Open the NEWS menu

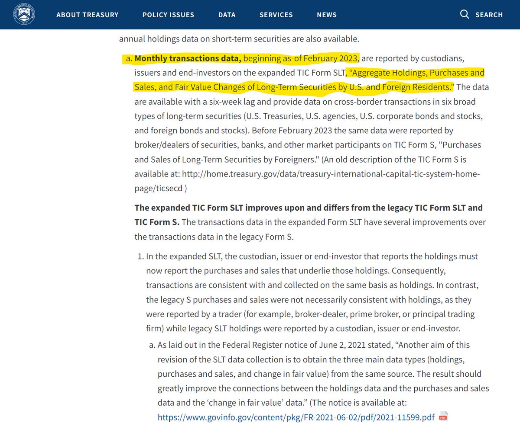tap(326, 14)
